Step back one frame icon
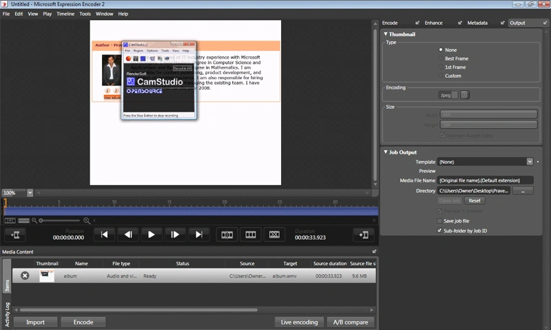551x330 pixels. [128, 234]
